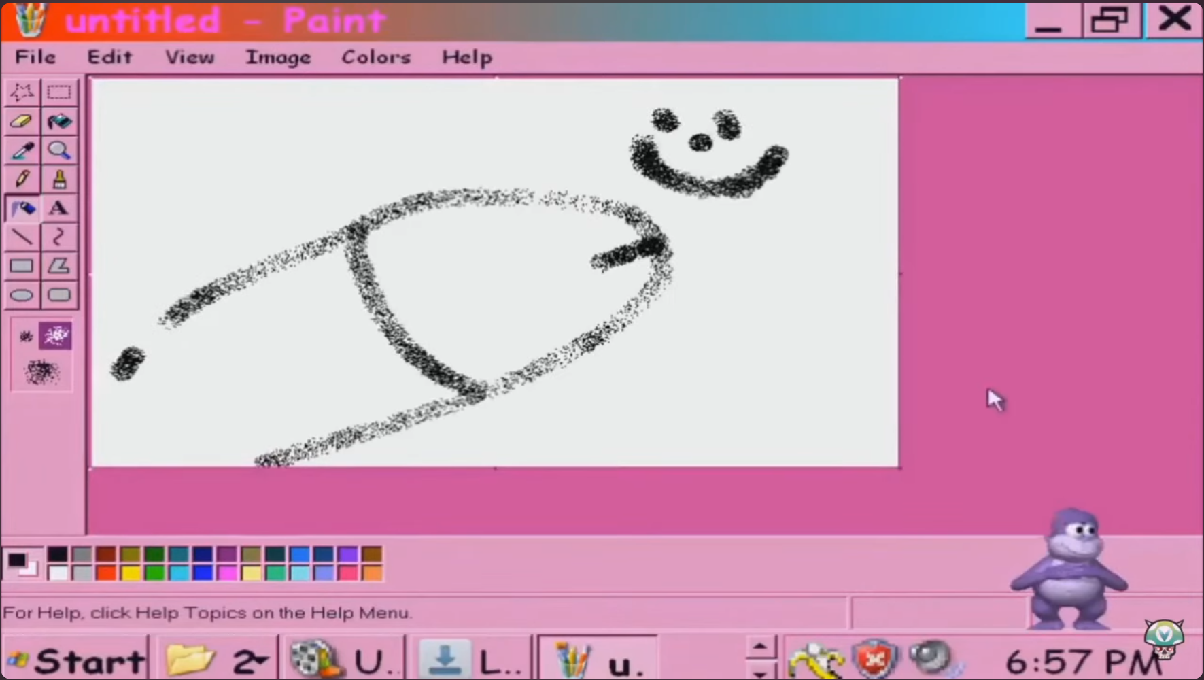This screenshot has width=1204, height=680.
Task: Switch to the Brush tool
Action: tap(59, 179)
